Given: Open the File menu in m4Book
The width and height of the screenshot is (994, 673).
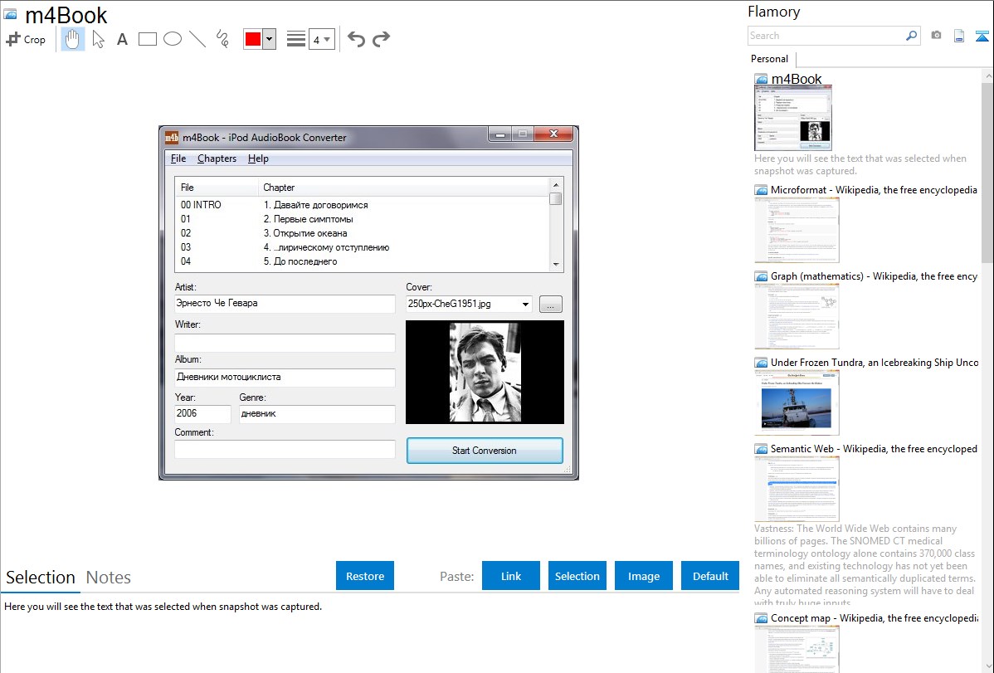Looking at the screenshot, I should pyautogui.click(x=178, y=158).
